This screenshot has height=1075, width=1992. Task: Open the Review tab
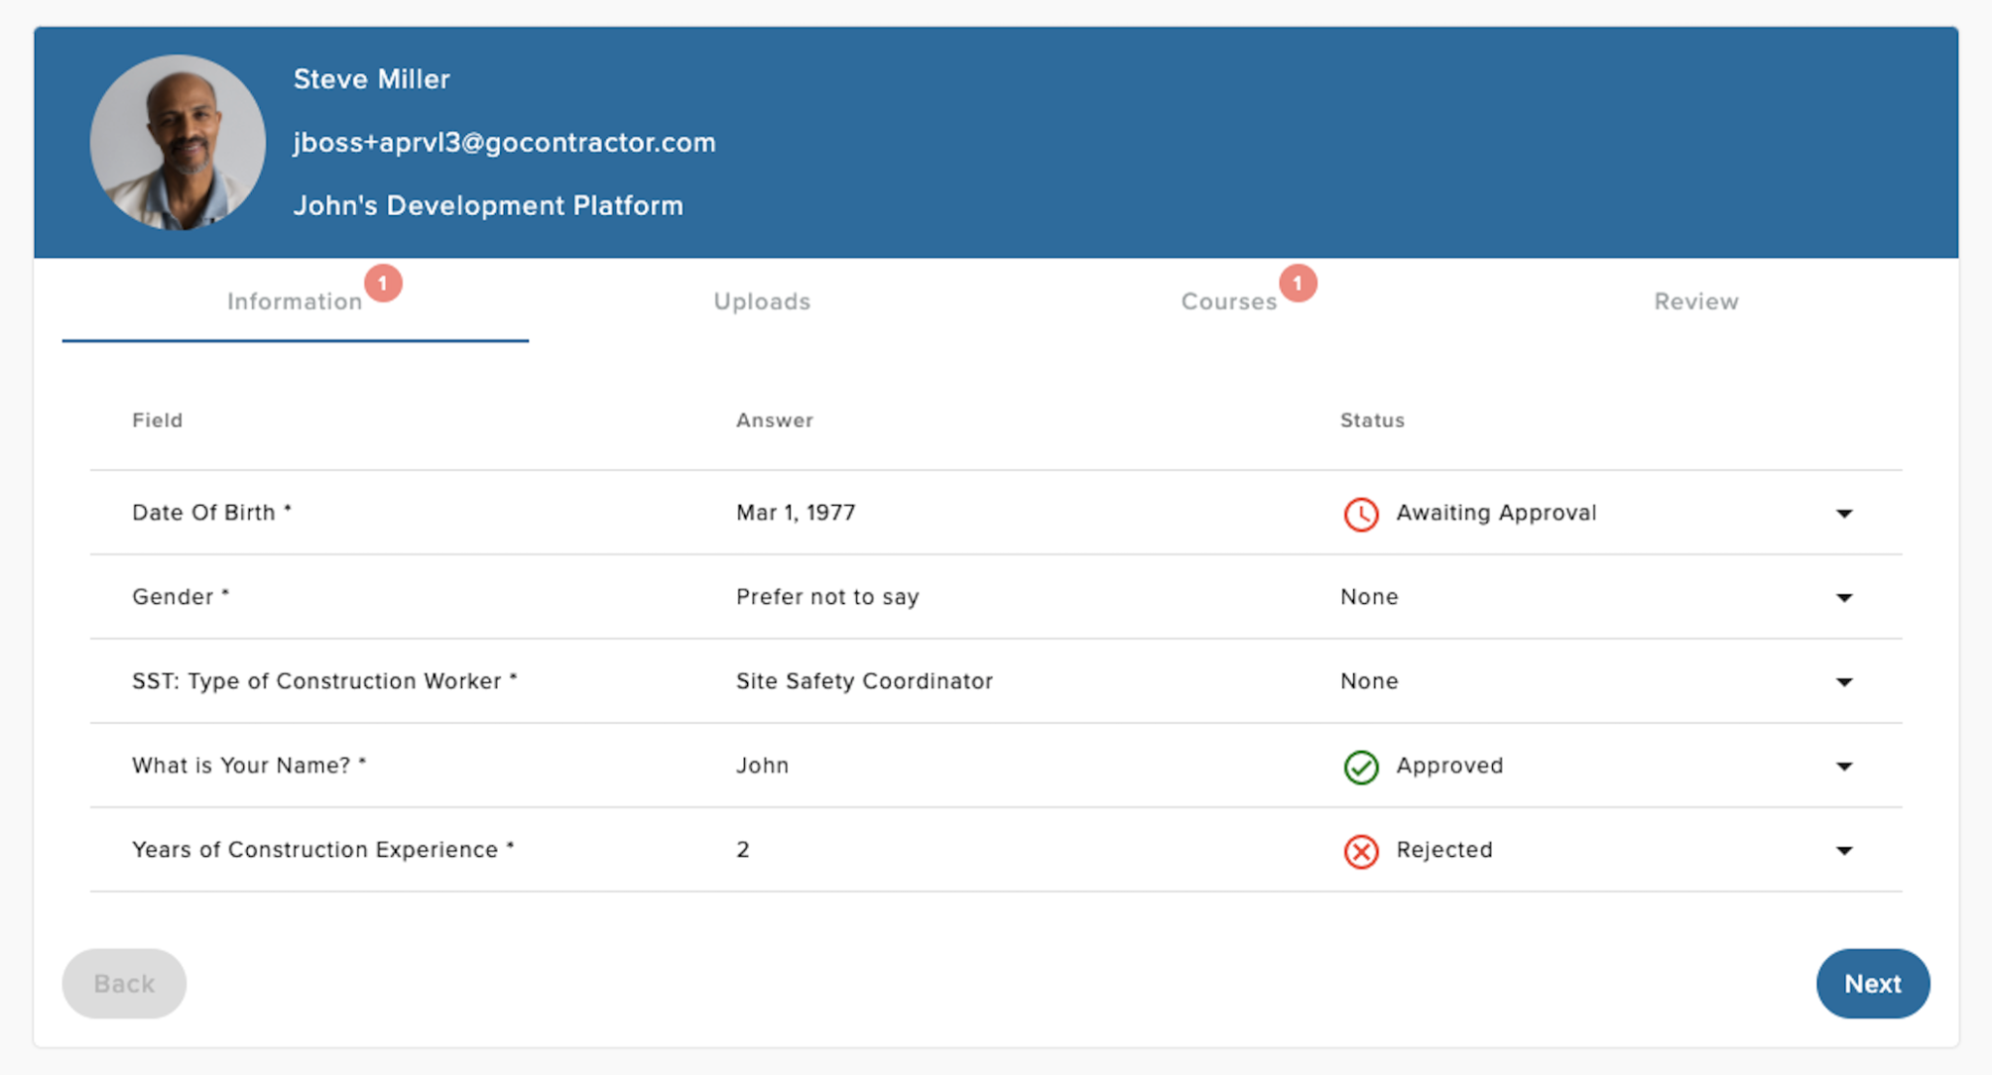(x=1696, y=302)
